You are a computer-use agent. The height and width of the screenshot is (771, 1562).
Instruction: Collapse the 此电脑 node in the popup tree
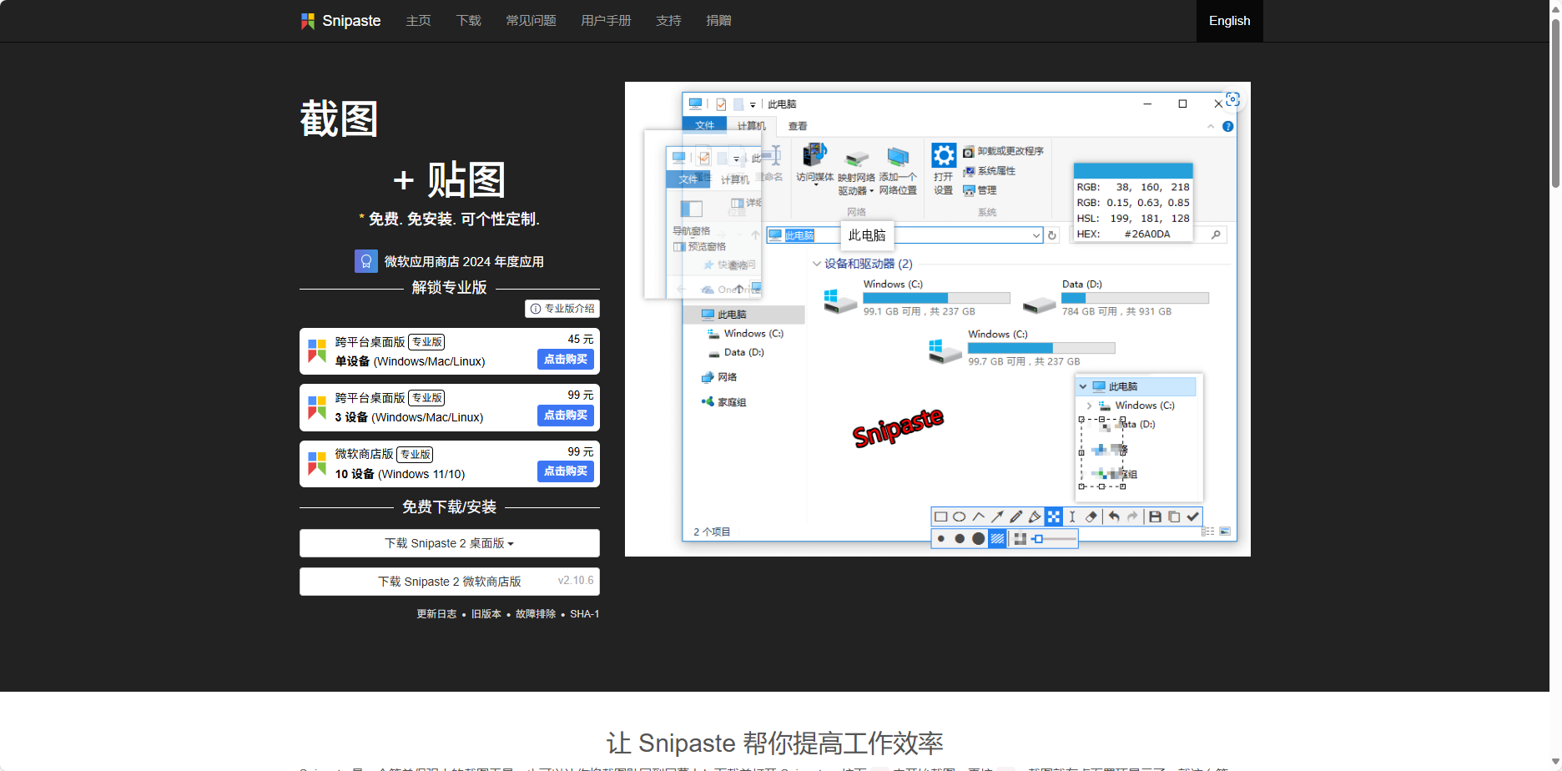[x=1083, y=386]
